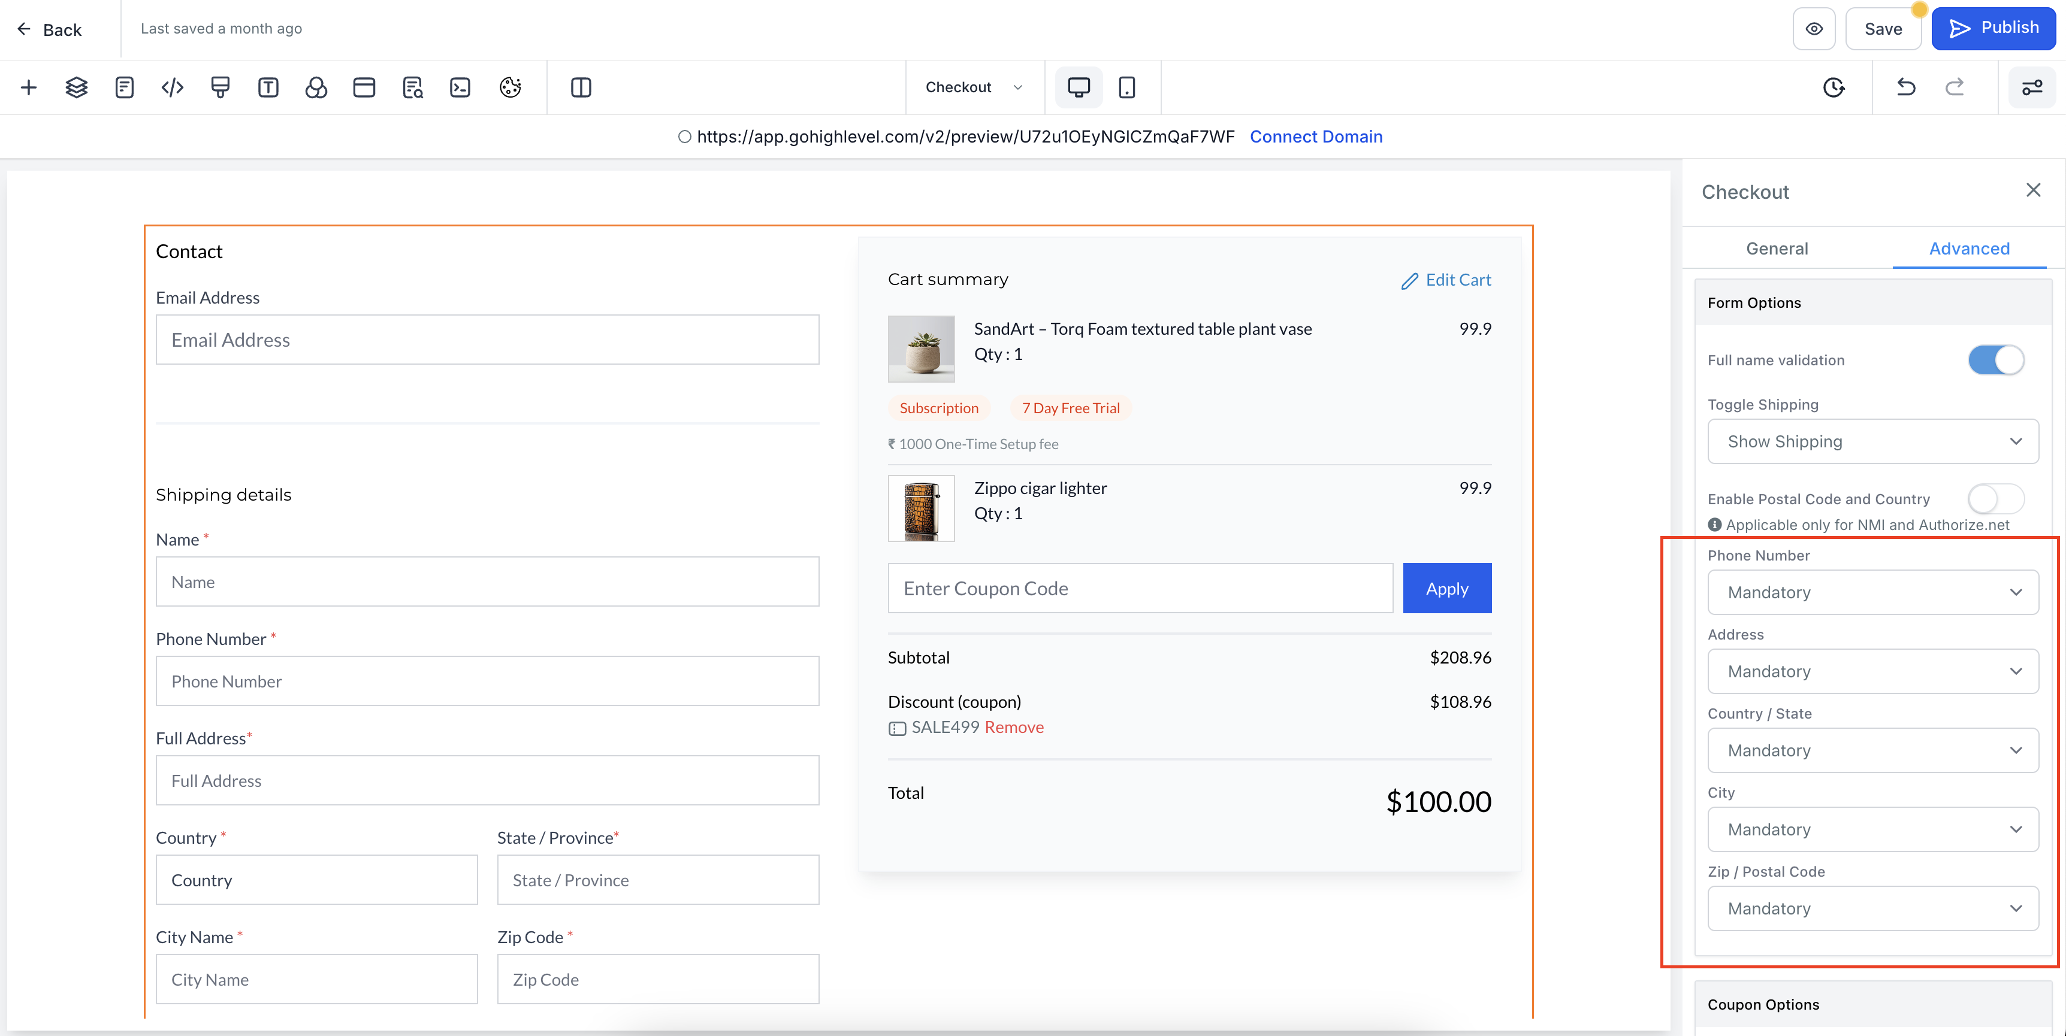Click the preview eye icon
The height and width of the screenshot is (1036, 2066).
pyautogui.click(x=1814, y=29)
